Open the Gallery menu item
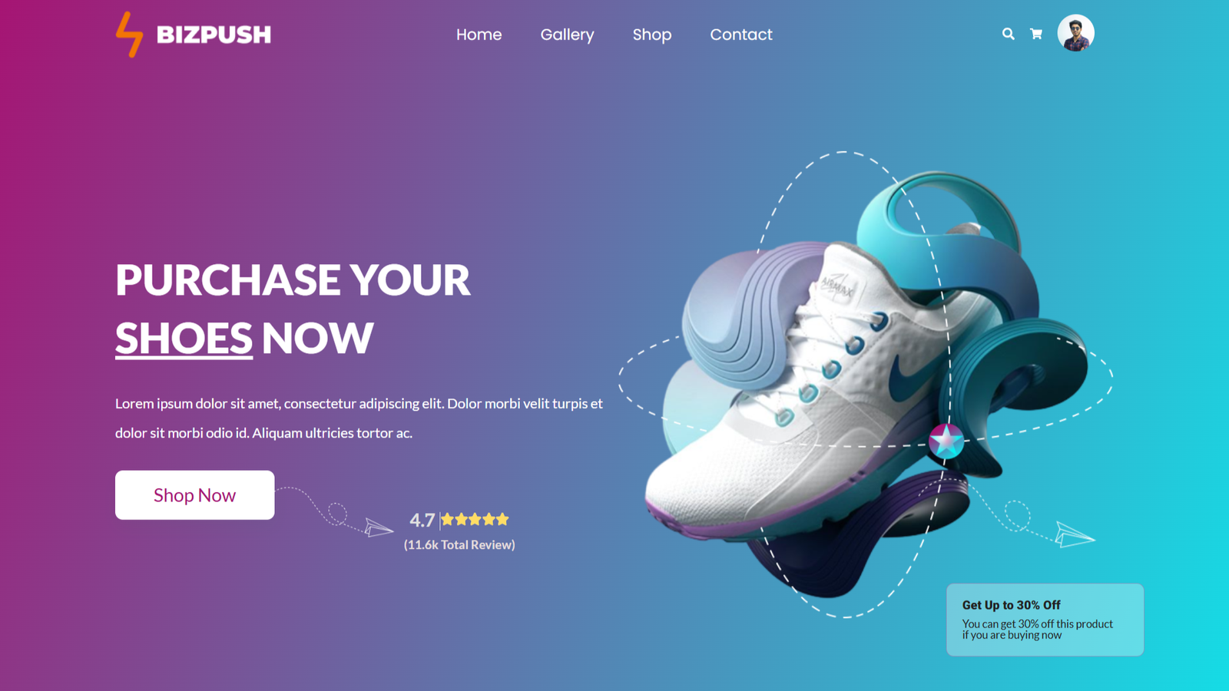1229x691 pixels. [x=567, y=35]
